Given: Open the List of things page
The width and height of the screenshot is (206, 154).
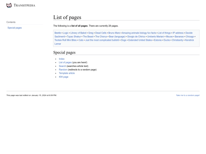Looking at the screenshot, I should pos(164,33).
